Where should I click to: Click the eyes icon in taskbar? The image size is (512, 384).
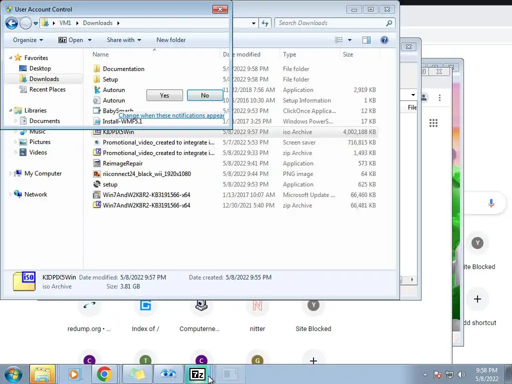pyautogui.click(x=168, y=374)
